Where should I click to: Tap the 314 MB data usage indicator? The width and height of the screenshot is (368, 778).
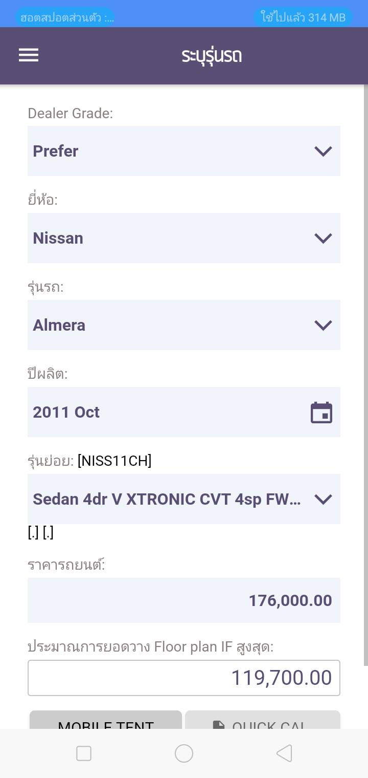coord(303,17)
